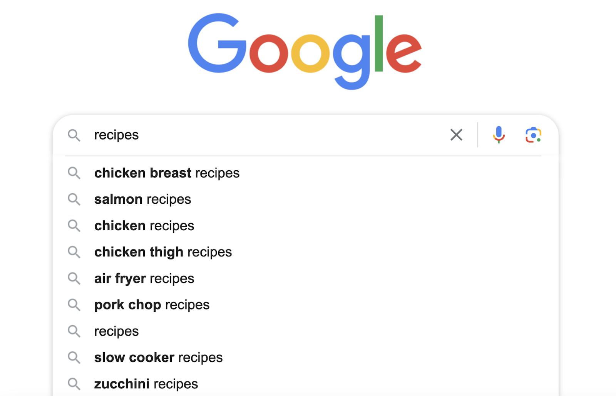Click magnifier icon beside zucchini recipes

[74, 384]
